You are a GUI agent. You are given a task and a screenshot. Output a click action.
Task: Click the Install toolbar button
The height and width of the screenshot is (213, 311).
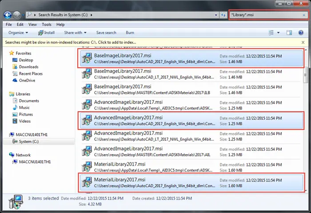47,33
